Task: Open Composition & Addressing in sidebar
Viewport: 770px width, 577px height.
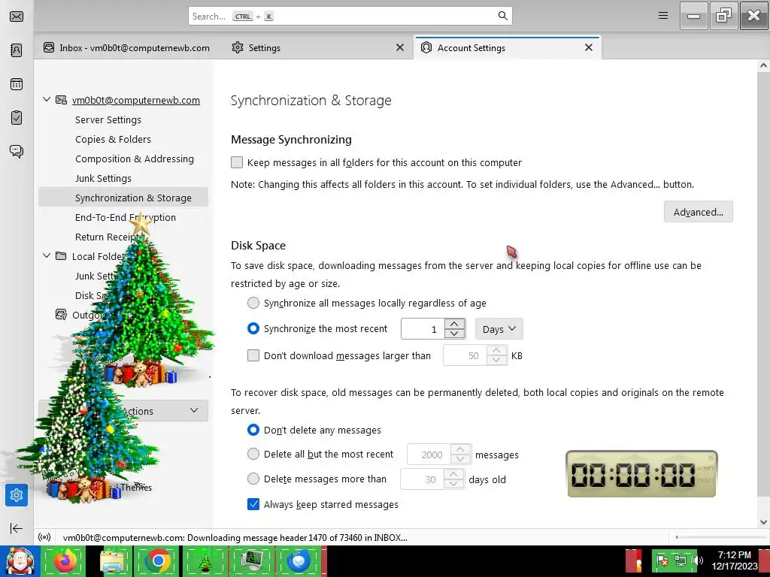Action: 135,159
